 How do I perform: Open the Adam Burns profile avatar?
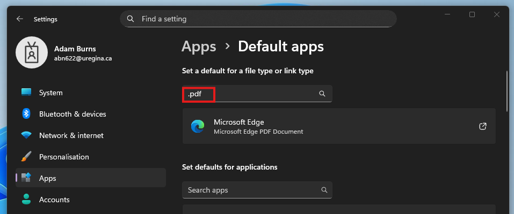[x=32, y=52]
